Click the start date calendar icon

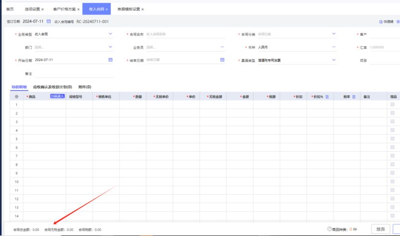(x=110, y=60)
